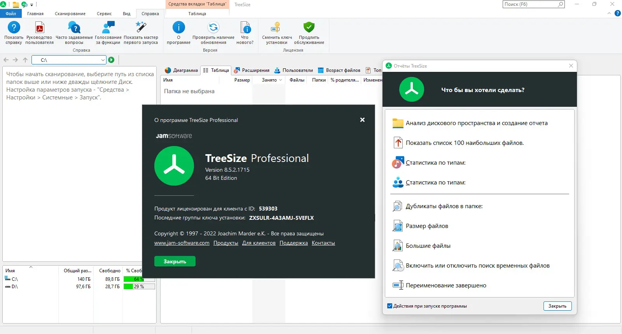Click the Поиск (F6) search field

[533, 4]
